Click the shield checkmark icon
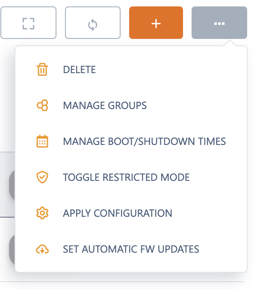The image size is (254, 289). point(42,177)
